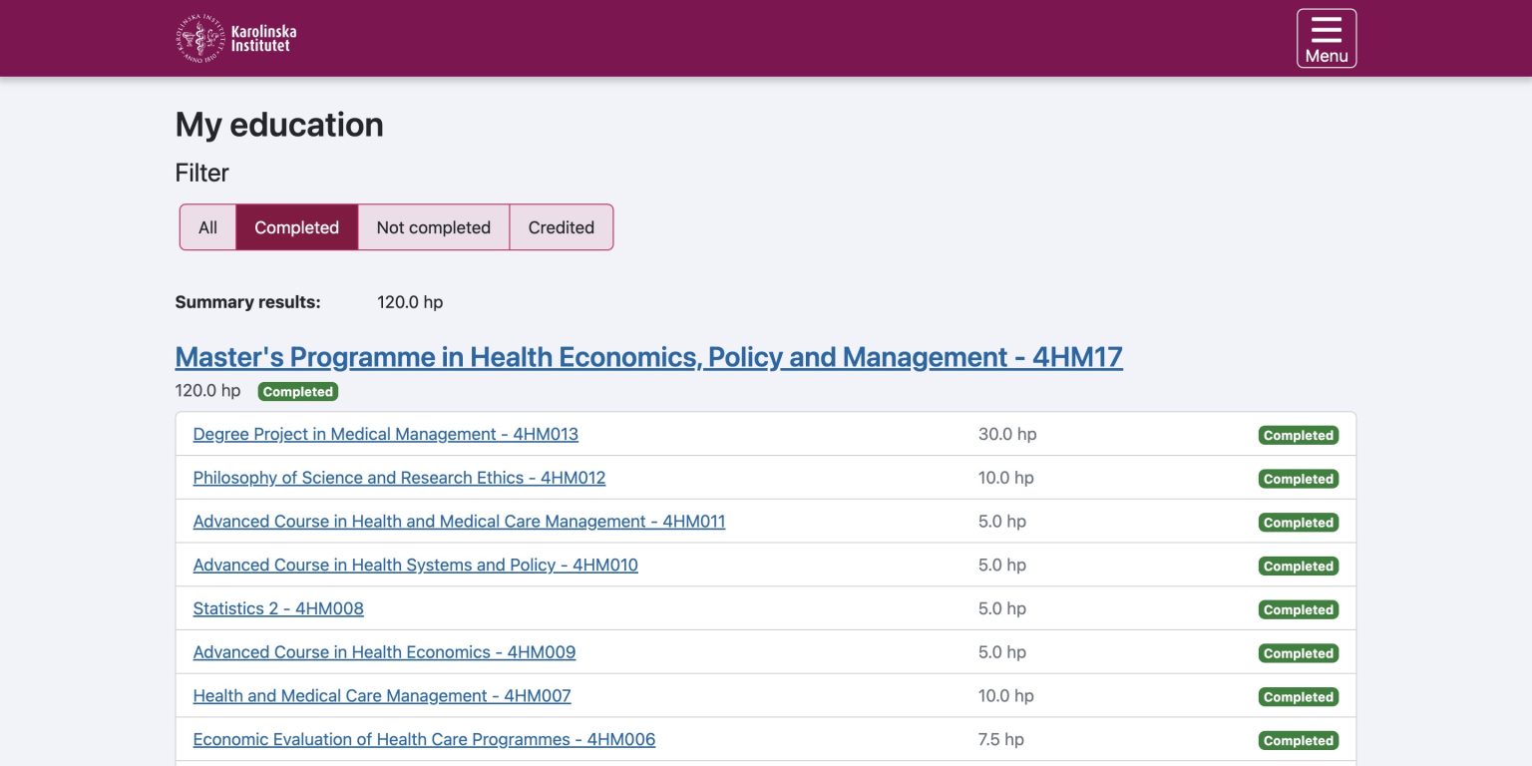Open the Statistics 2 course link
Viewport: 1532px width, 766px height.
(x=278, y=608)
